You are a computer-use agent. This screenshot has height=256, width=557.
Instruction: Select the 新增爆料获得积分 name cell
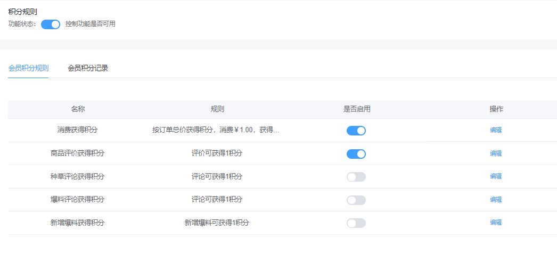pos(77,223)
